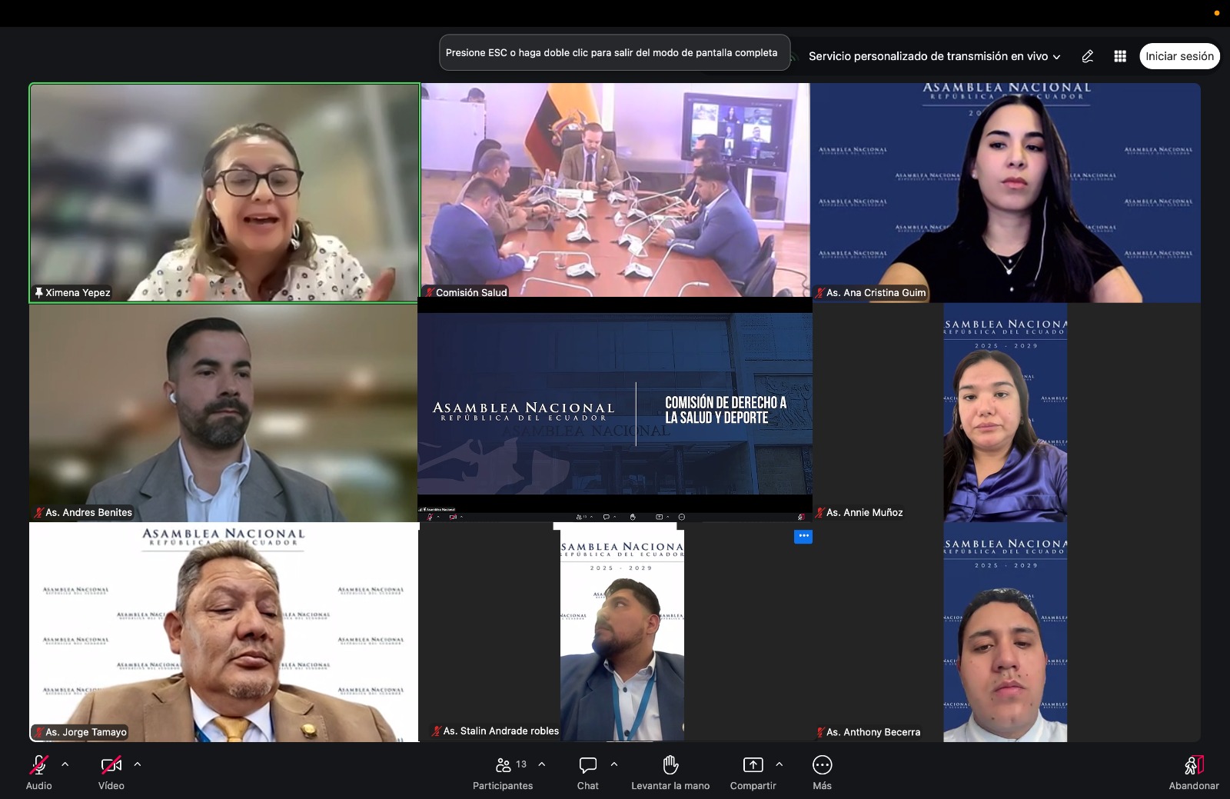1230x799 pixels.
Task: Open the annotation pencil tool
Action: pos(1087,56)
